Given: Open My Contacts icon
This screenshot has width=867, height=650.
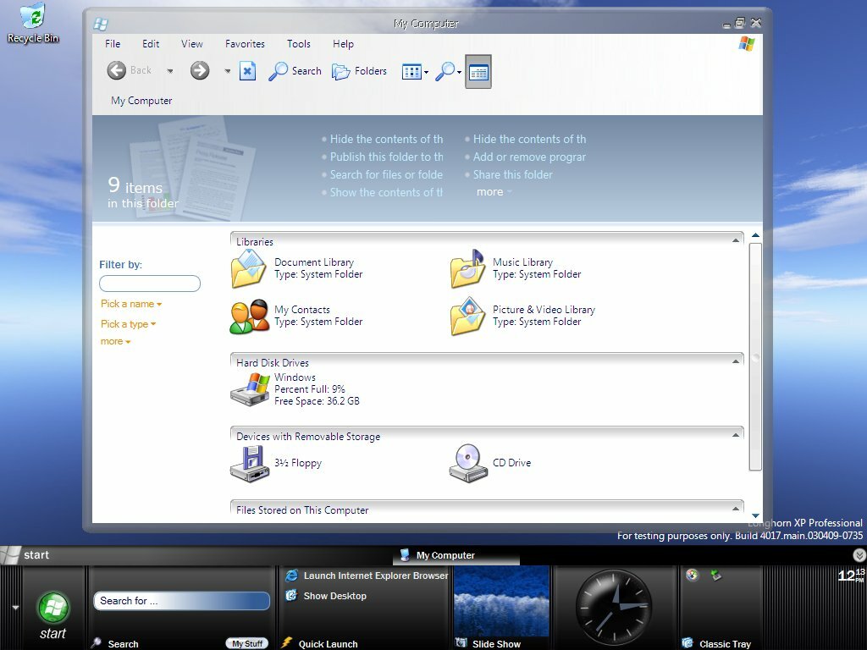Looking at the screenshot, I should tap(250, 317).
